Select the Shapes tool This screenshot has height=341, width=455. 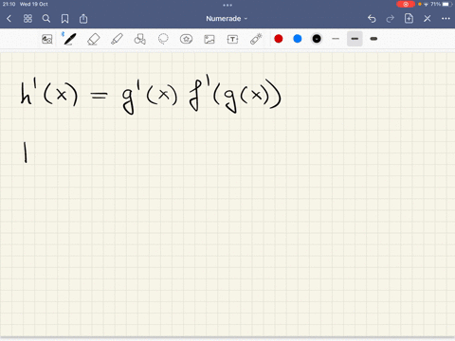(x=140, y=39)
